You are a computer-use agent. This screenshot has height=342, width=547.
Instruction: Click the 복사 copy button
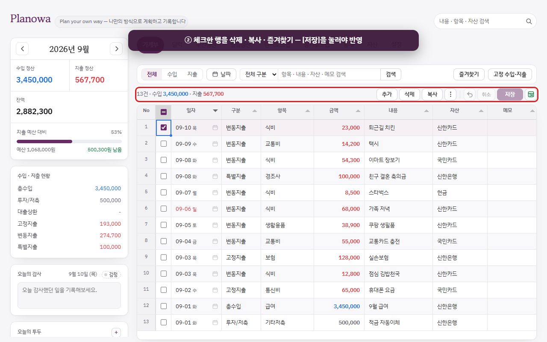tap(432, 94)
